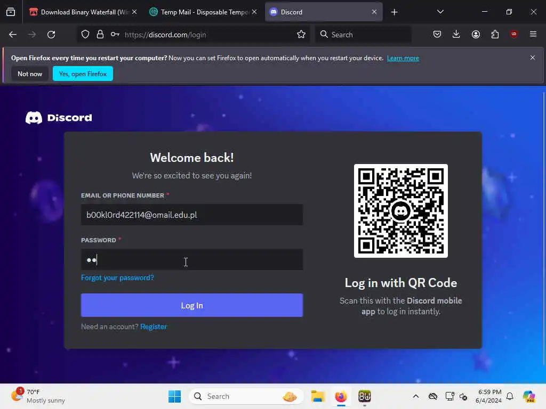Open the Windows Start menu
Image resolution: width=546 pixels, height=409 pixels.
point(174,396)
